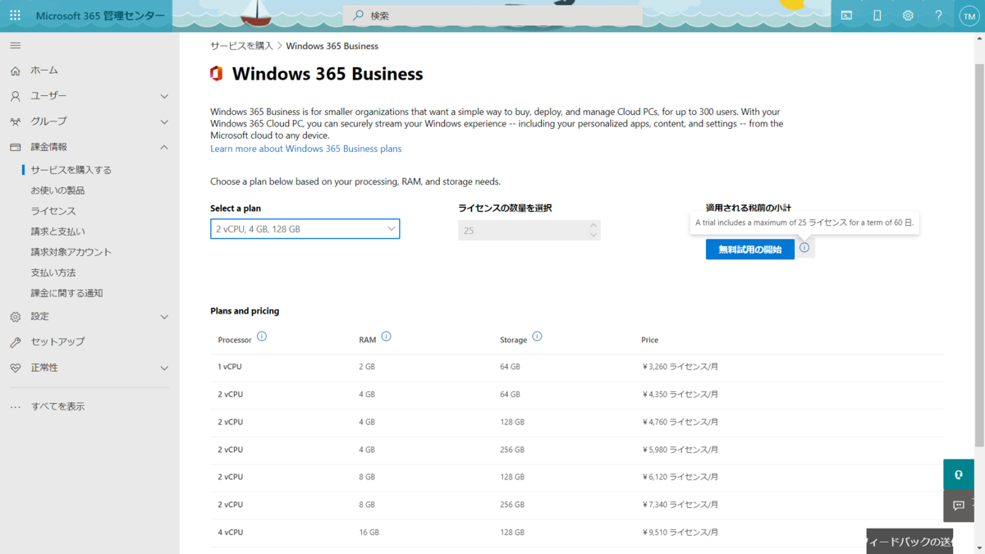Open the Select a plan dropdown
The height and width of the screenshot is (554, 985).
(x=305, y=229)
